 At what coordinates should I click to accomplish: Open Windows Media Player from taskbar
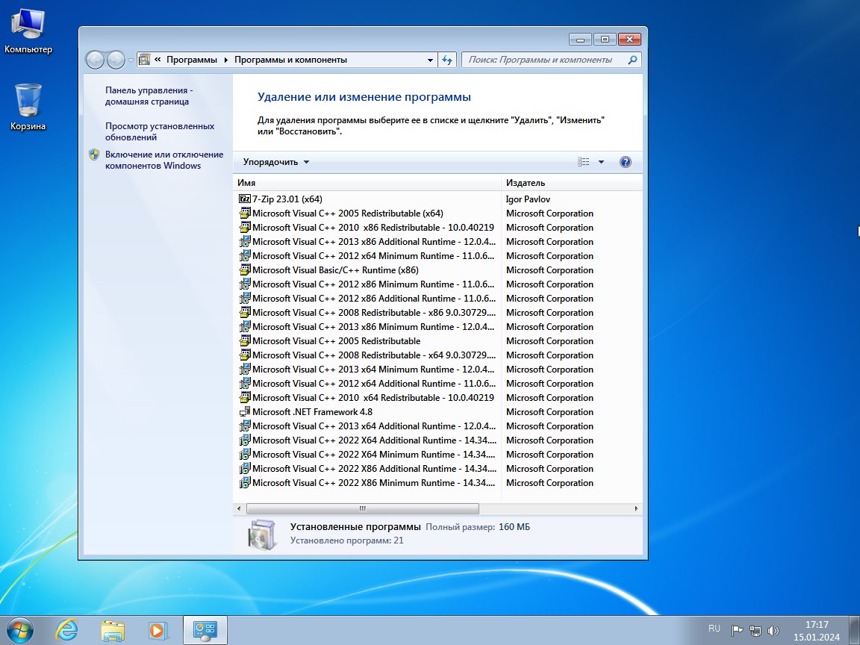[x=158, y=630]
